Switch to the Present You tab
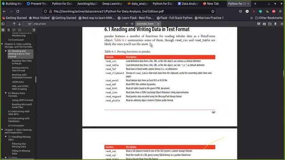The height and width of the screenshot is (160, 285). 37,4
